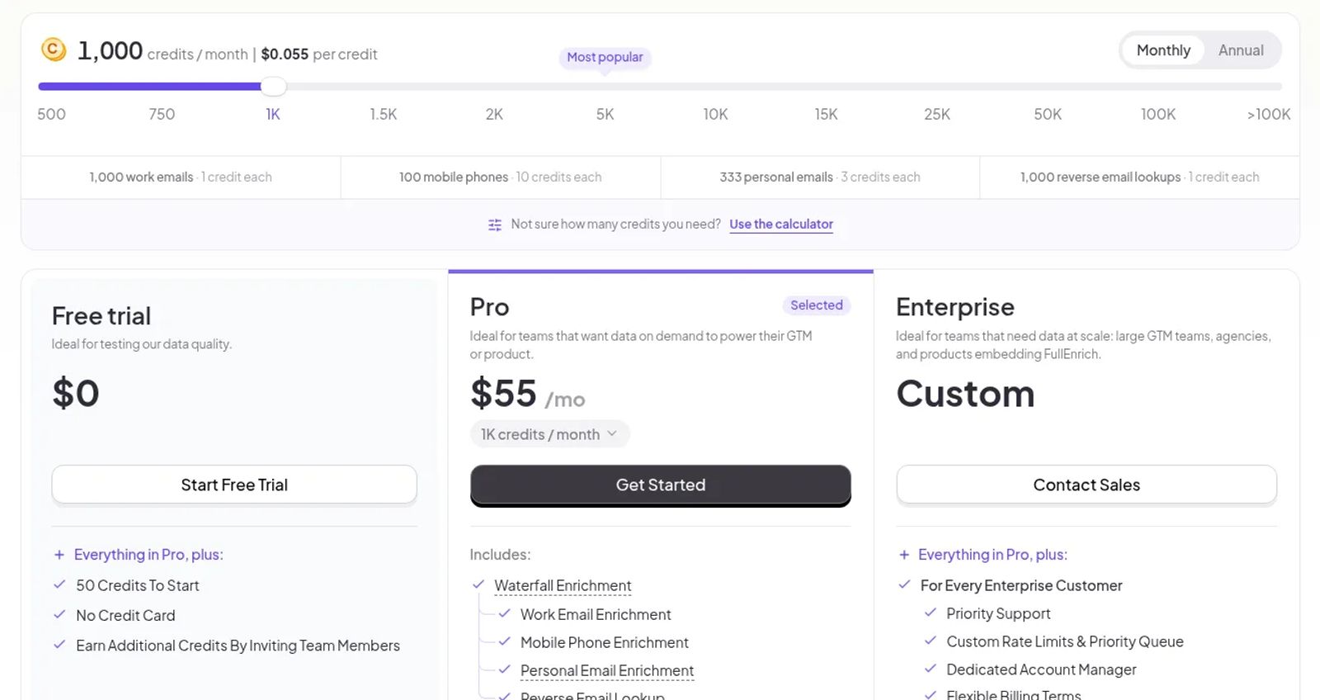
Task: Click the Most popular badge
Action: (605, 57)
